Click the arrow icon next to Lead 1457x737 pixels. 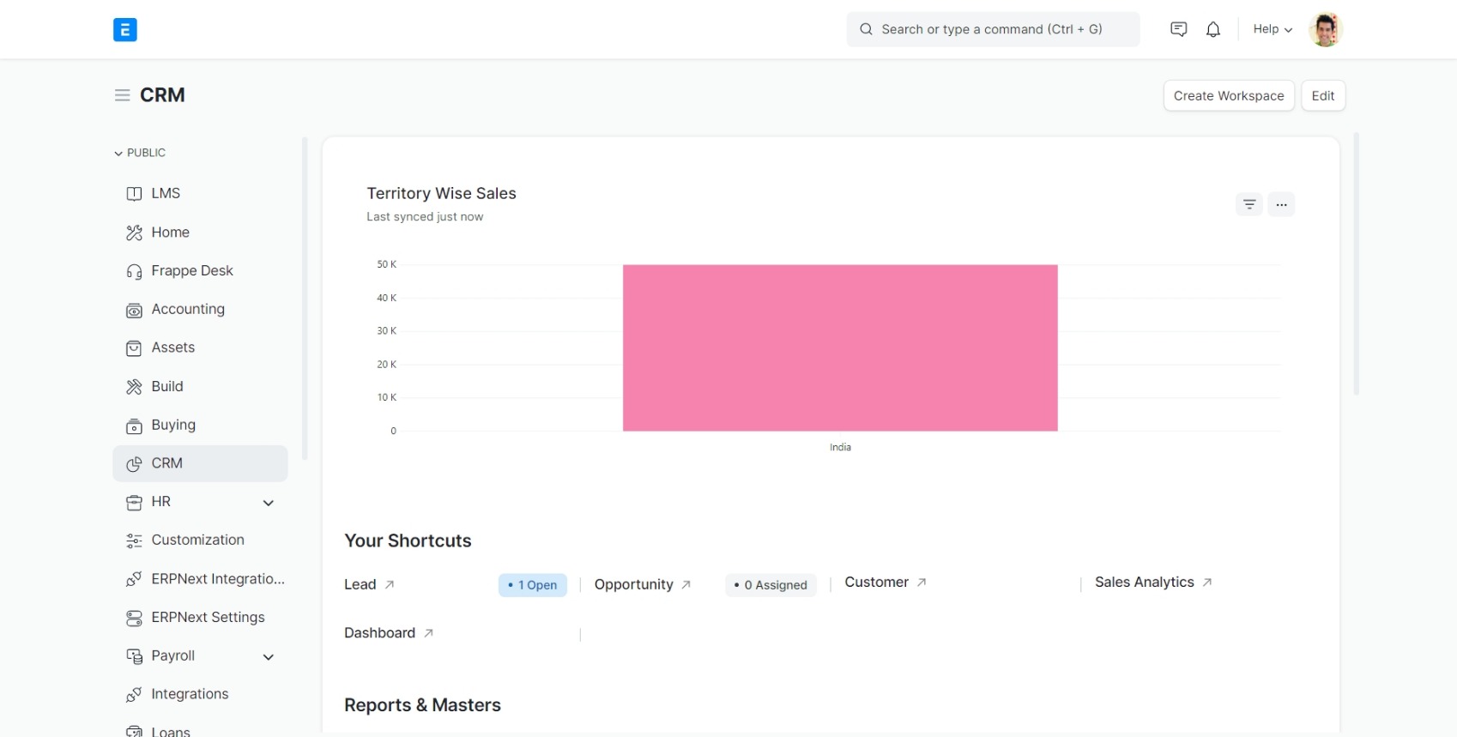click(x=390, y=584)
